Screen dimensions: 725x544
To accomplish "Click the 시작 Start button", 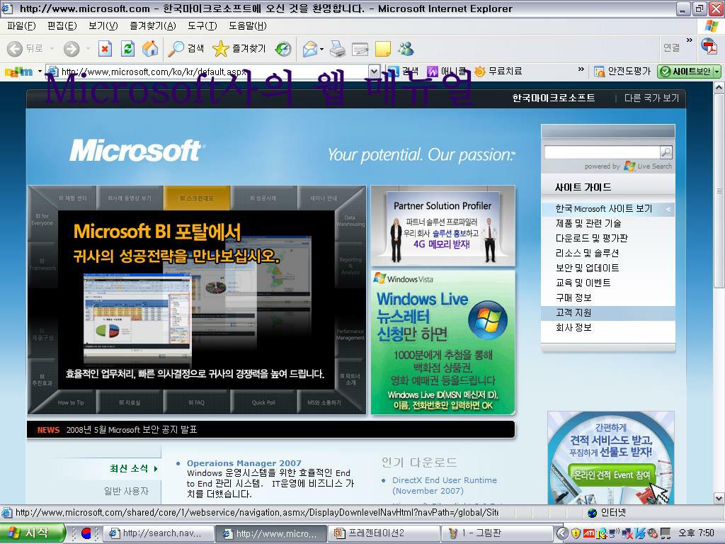I will point(31,533).
